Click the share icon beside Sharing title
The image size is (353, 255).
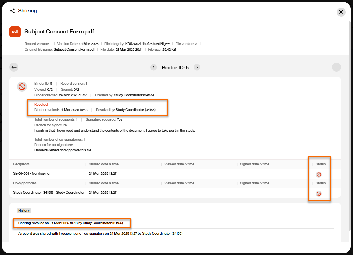(x=12, y=11)
